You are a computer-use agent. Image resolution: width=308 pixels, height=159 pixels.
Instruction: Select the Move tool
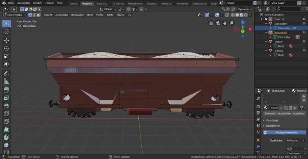click(7, 41)
